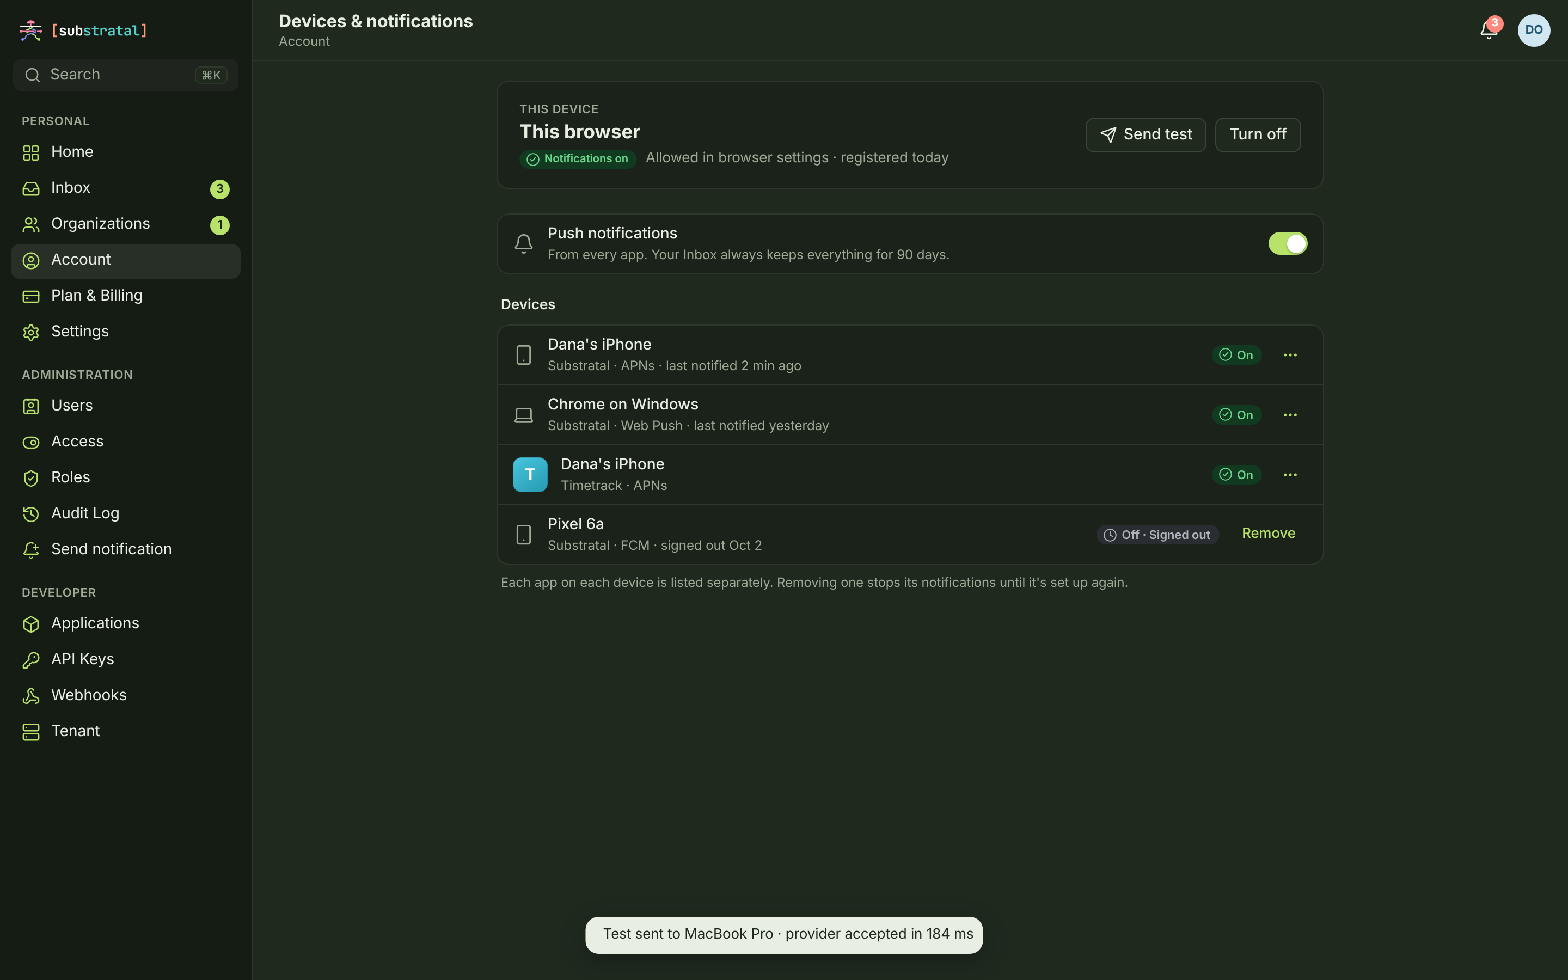Click the Access eye icon

31,442
